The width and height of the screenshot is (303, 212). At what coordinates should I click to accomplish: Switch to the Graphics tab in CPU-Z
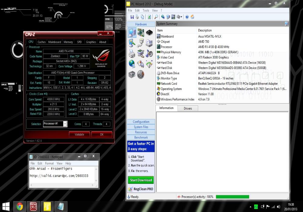[x=91, y=42]
